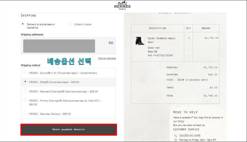Click the Ref: H182102Z 02390 text
Image resolution: width=247 pixels, height=142 pixels.
[160, 55]
